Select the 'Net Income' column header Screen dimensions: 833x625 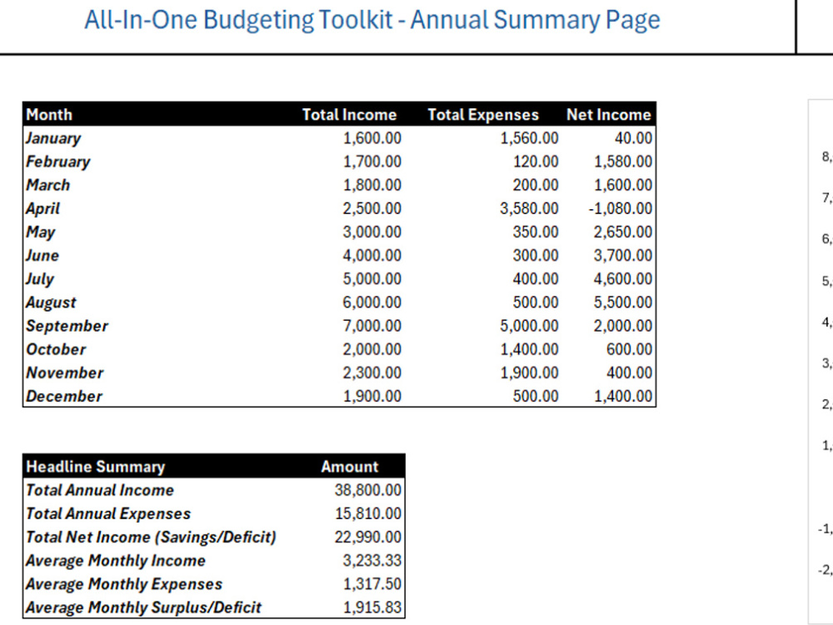(x=608, y=115)
